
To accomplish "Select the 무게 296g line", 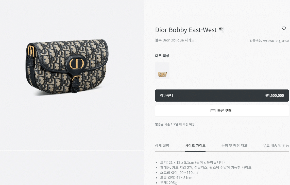I will 168,183.
